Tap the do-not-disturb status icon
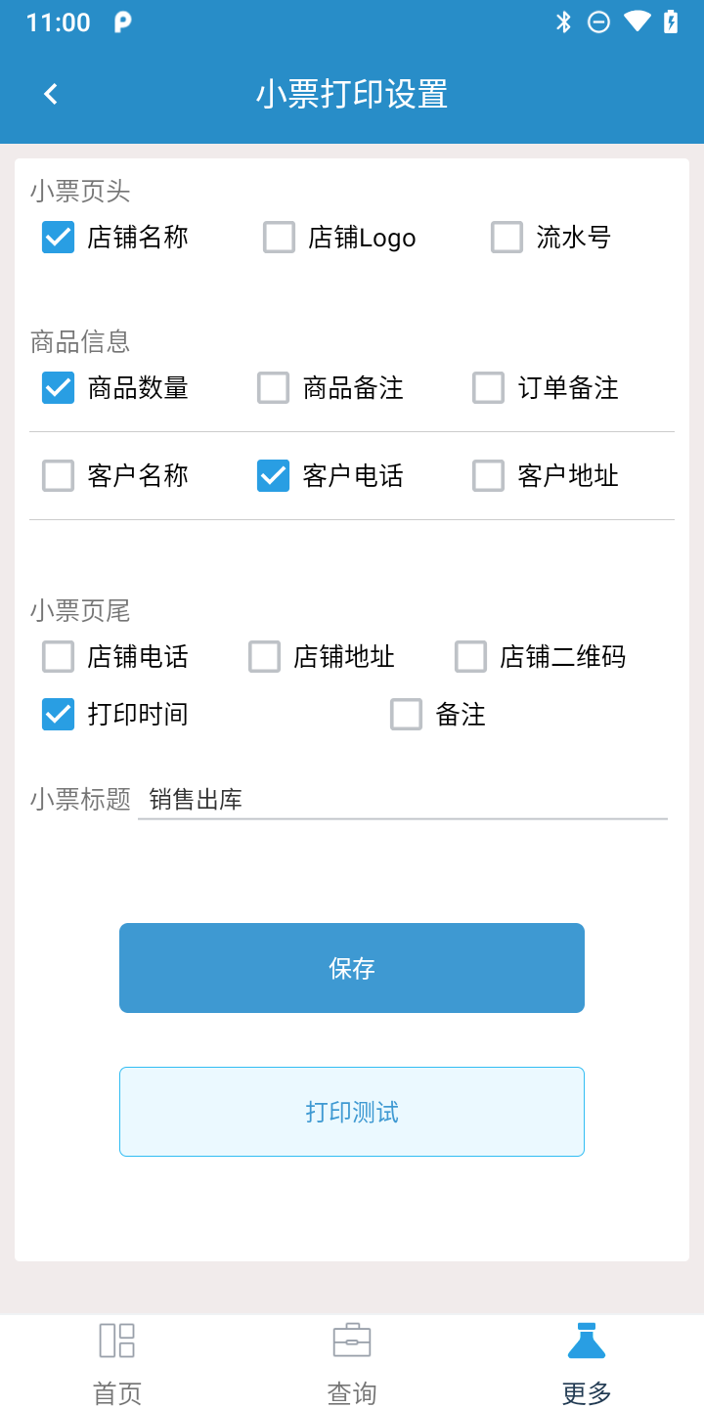Viewport: 704px width, 1408px height. pos(598,22)
